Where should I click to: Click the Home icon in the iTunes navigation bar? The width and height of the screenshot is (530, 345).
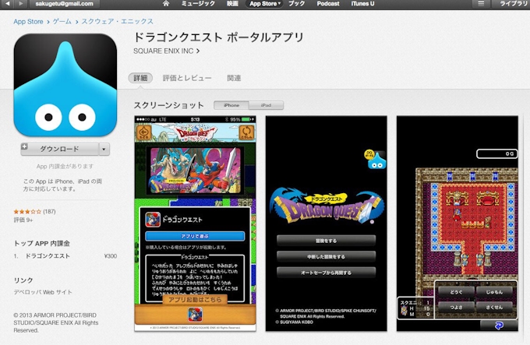click(166, 4)
